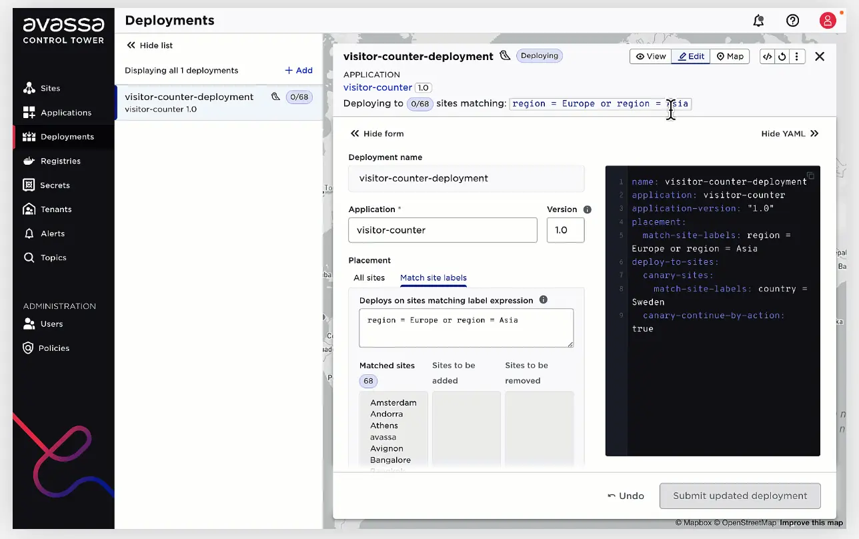
Task: Open the three-dot more options menu
Action: point(797,57)
